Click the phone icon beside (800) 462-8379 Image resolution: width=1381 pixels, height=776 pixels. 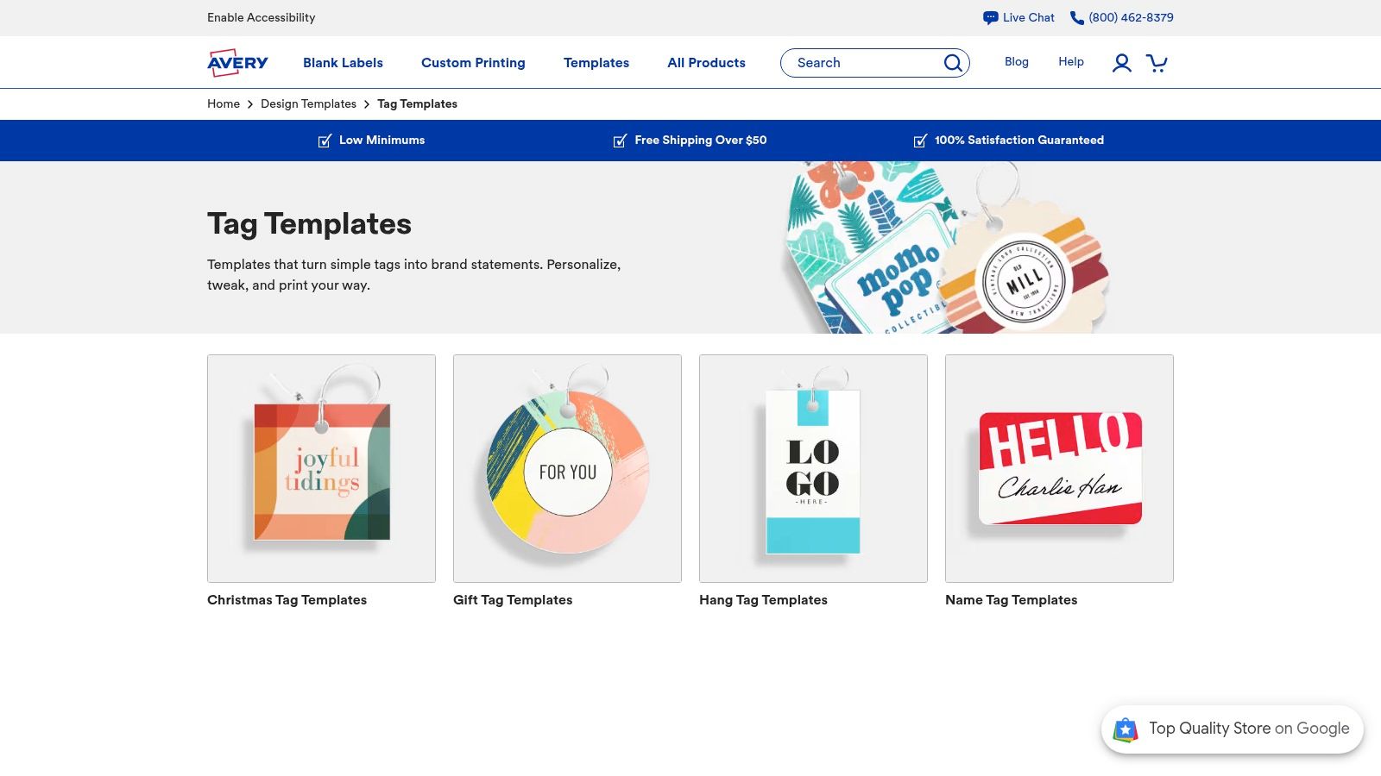pos(1077,17)
